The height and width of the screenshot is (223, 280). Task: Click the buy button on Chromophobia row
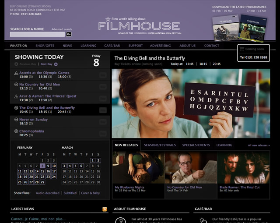pyautogui.click(x=103, y=134)
